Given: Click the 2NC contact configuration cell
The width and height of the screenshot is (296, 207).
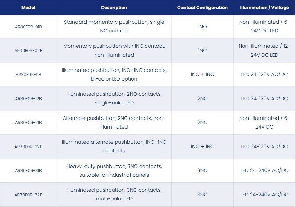Looking at the screenshot, I should pyautogui.click(x=203, y=122).
